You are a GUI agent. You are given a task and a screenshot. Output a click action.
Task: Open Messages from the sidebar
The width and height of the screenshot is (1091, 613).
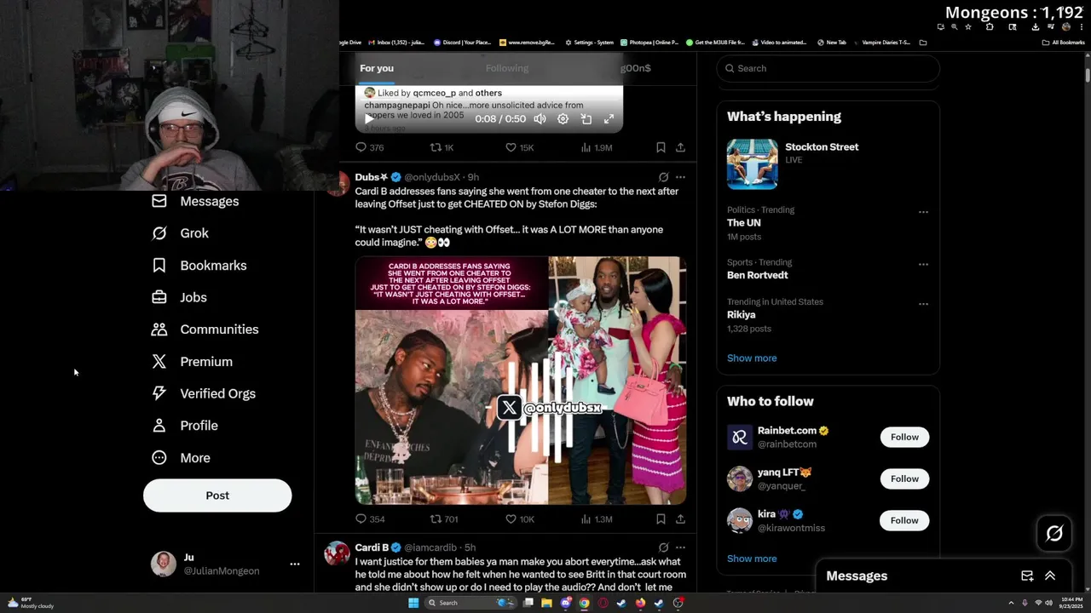click(x=195, y=201)
